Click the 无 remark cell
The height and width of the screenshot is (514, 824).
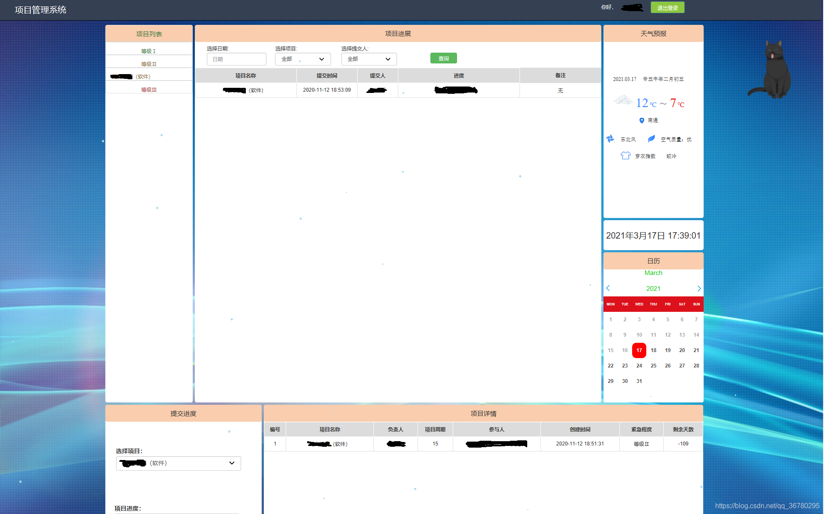pos(560,90)
